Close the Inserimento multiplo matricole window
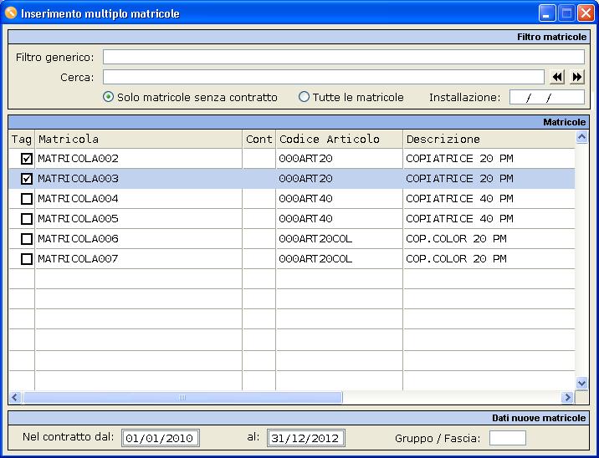The height and width of the screenshot is (458, 599). (x=586, y=13)
